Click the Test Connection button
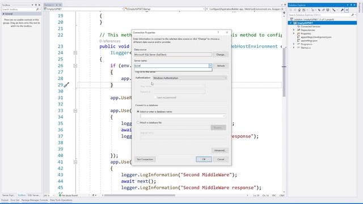 point(145,159)
